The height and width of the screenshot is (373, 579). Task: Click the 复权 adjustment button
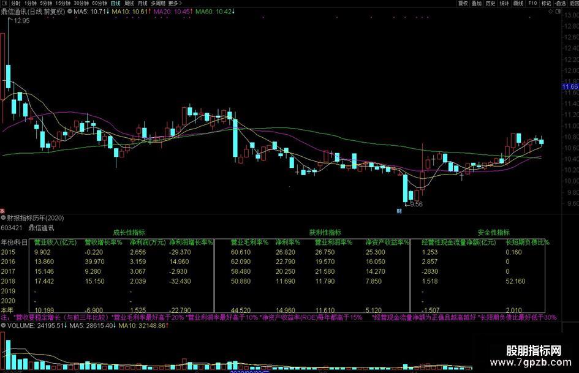pos(463,3)
